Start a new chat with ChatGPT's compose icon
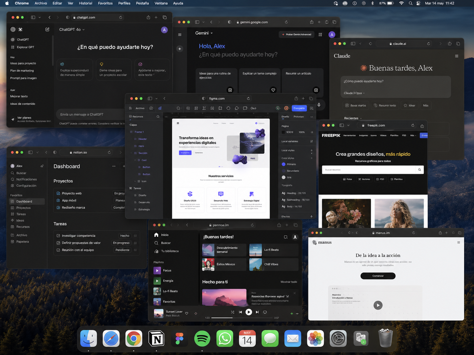Image resolution: width=474 pixels, height=355 pixels. tap(47, 29)
